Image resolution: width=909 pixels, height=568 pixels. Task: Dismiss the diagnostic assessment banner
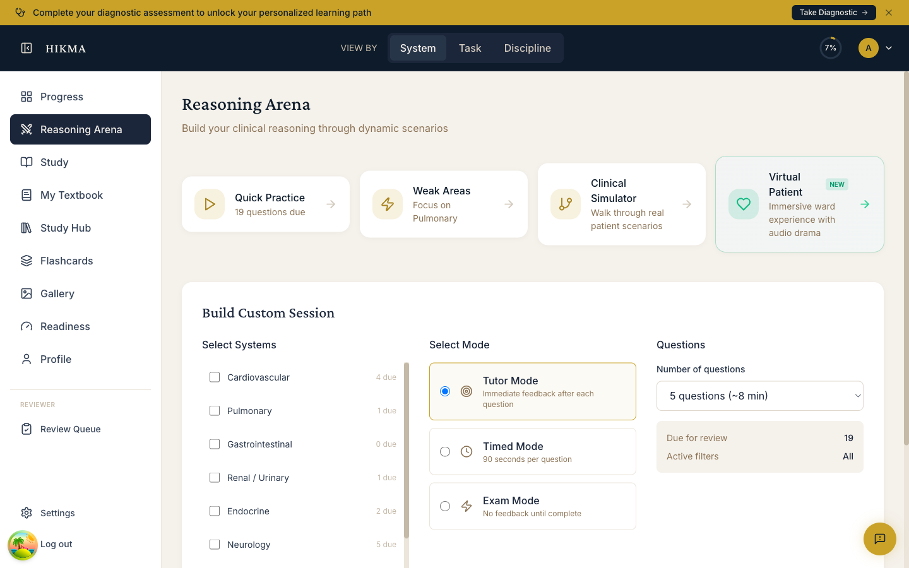tap(889, 13)
